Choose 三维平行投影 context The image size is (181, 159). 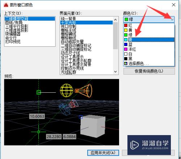point(30,26)
